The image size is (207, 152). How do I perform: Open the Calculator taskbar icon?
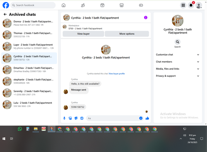point(28,129)
